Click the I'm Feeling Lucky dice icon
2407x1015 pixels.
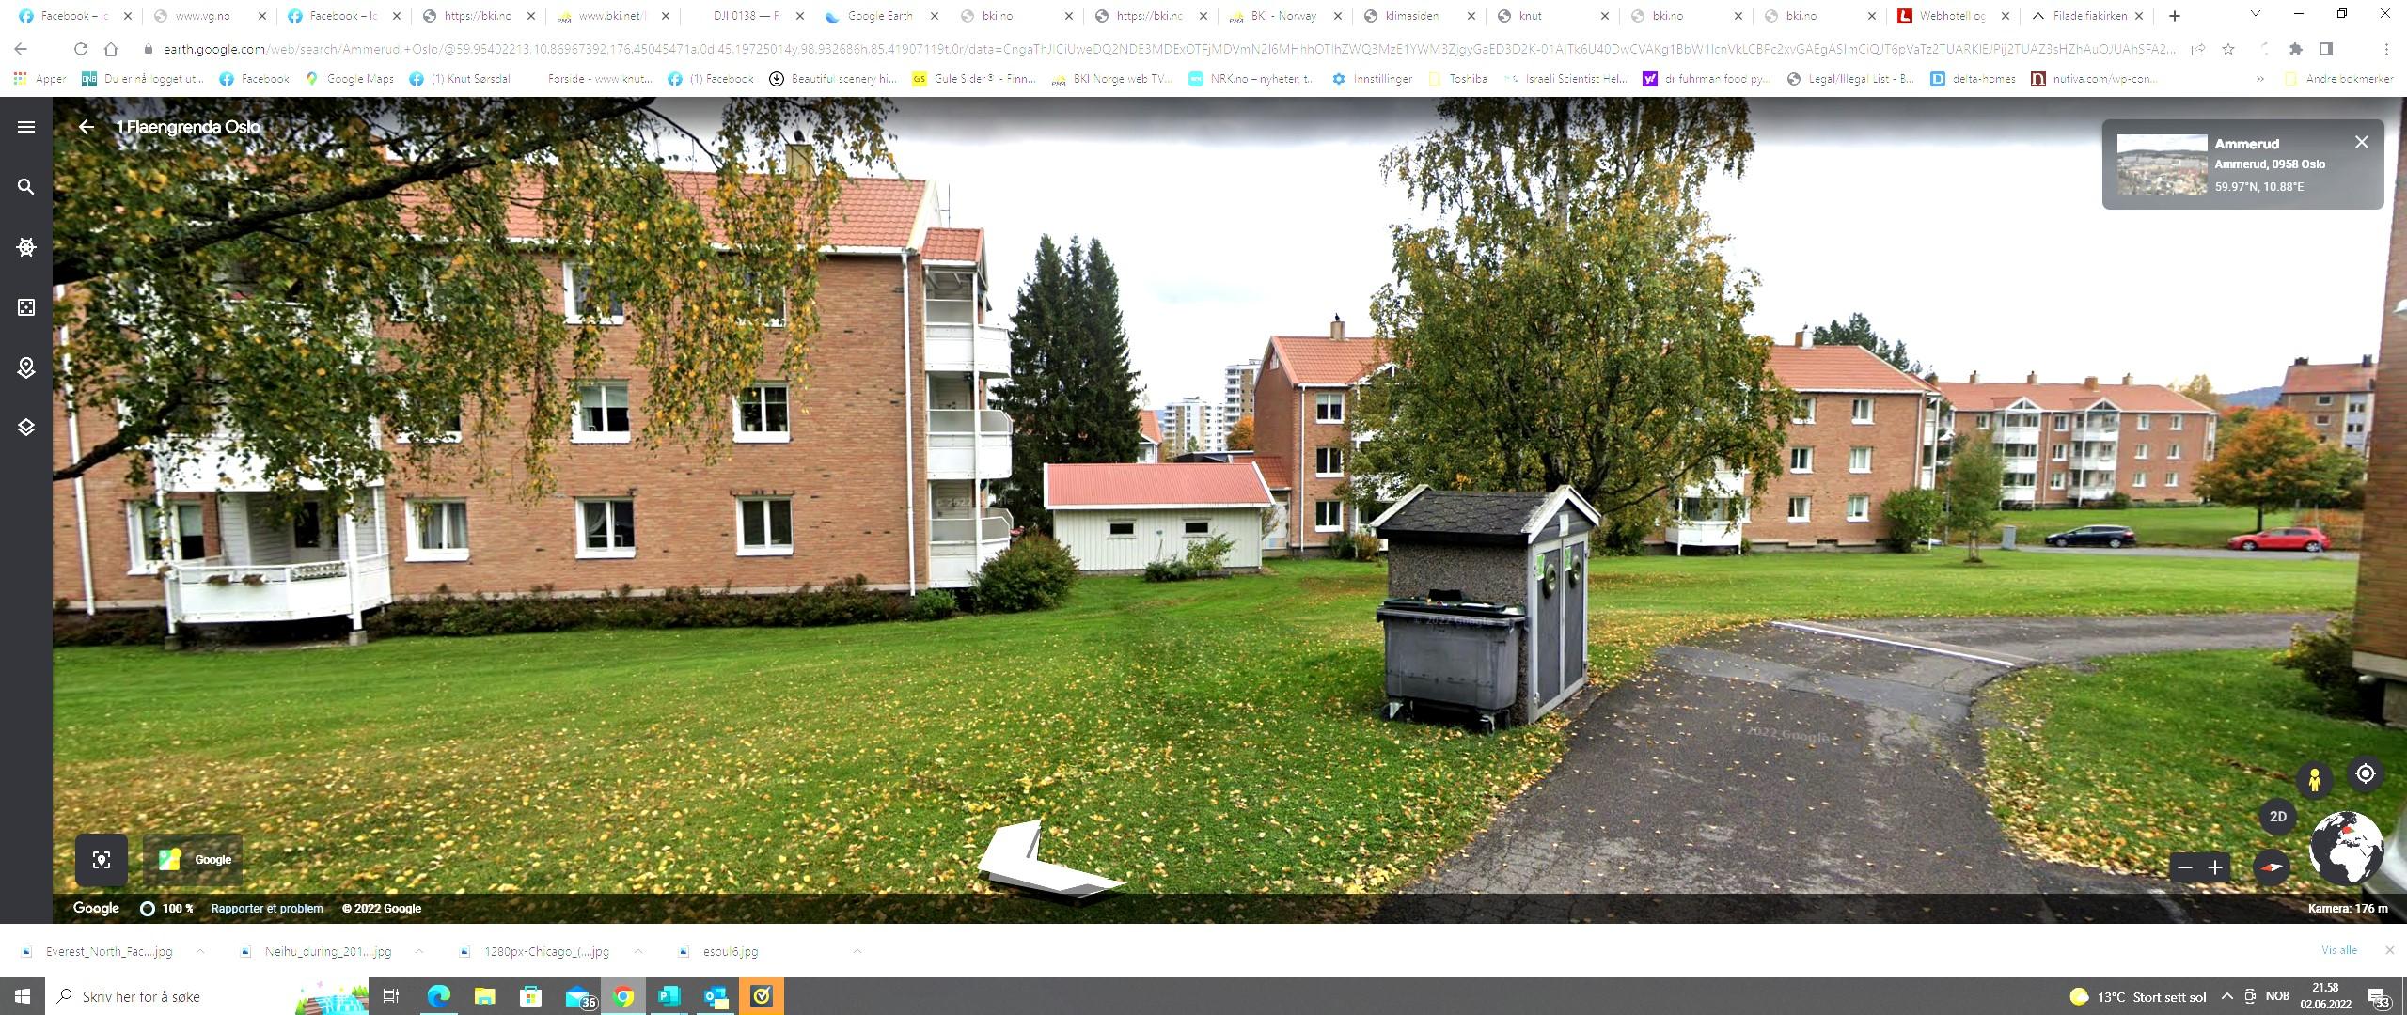26,307
